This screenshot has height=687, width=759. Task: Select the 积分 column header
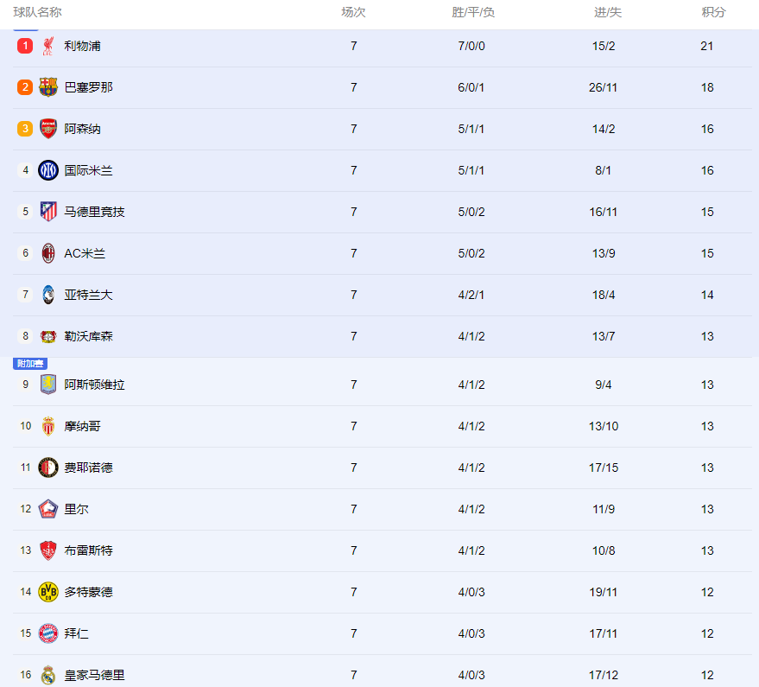713,12
